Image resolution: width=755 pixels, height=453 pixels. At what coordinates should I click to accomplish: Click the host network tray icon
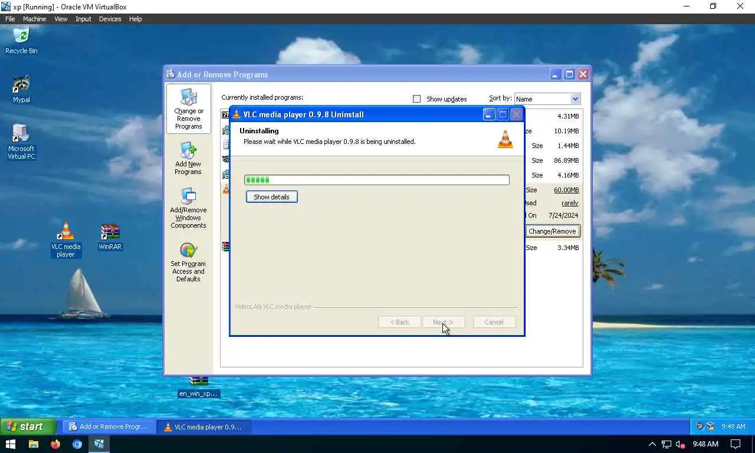pyautogui.click(x=667, y=444)
